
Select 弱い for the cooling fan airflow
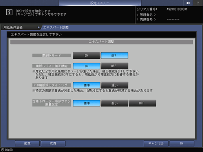point(115,103)
